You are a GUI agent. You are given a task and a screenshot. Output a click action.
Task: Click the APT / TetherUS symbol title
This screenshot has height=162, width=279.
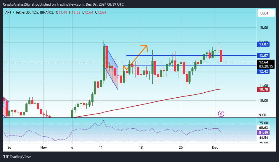pos(18,12)
